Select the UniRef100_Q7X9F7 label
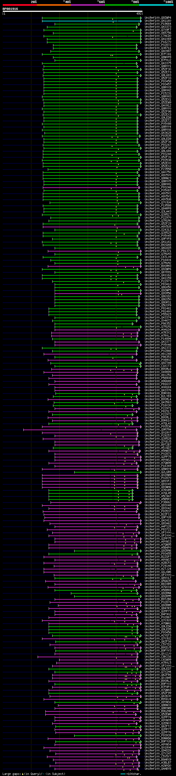 158,30
